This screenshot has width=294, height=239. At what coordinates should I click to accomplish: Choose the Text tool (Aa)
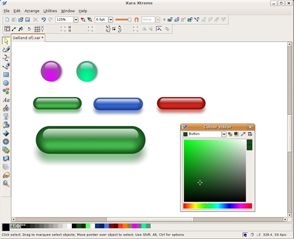tap(6, 100)
